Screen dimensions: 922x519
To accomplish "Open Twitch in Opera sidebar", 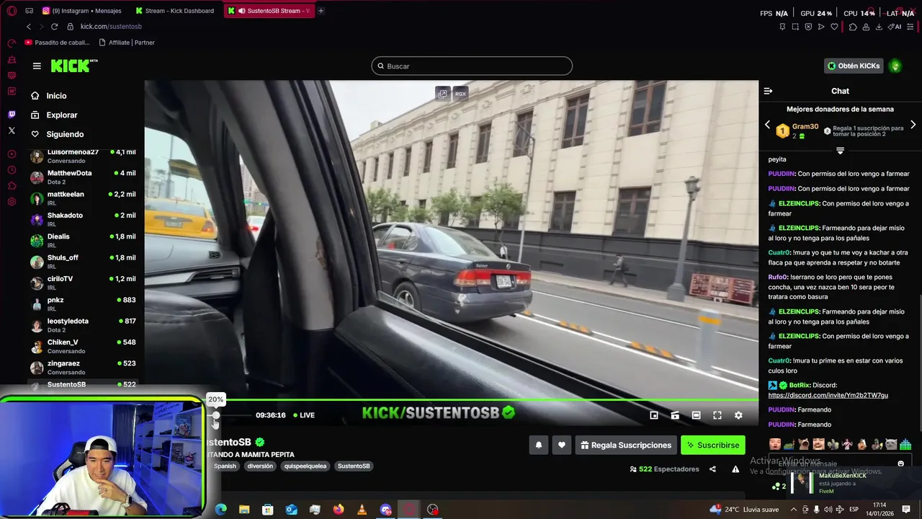I will (12, 115).
